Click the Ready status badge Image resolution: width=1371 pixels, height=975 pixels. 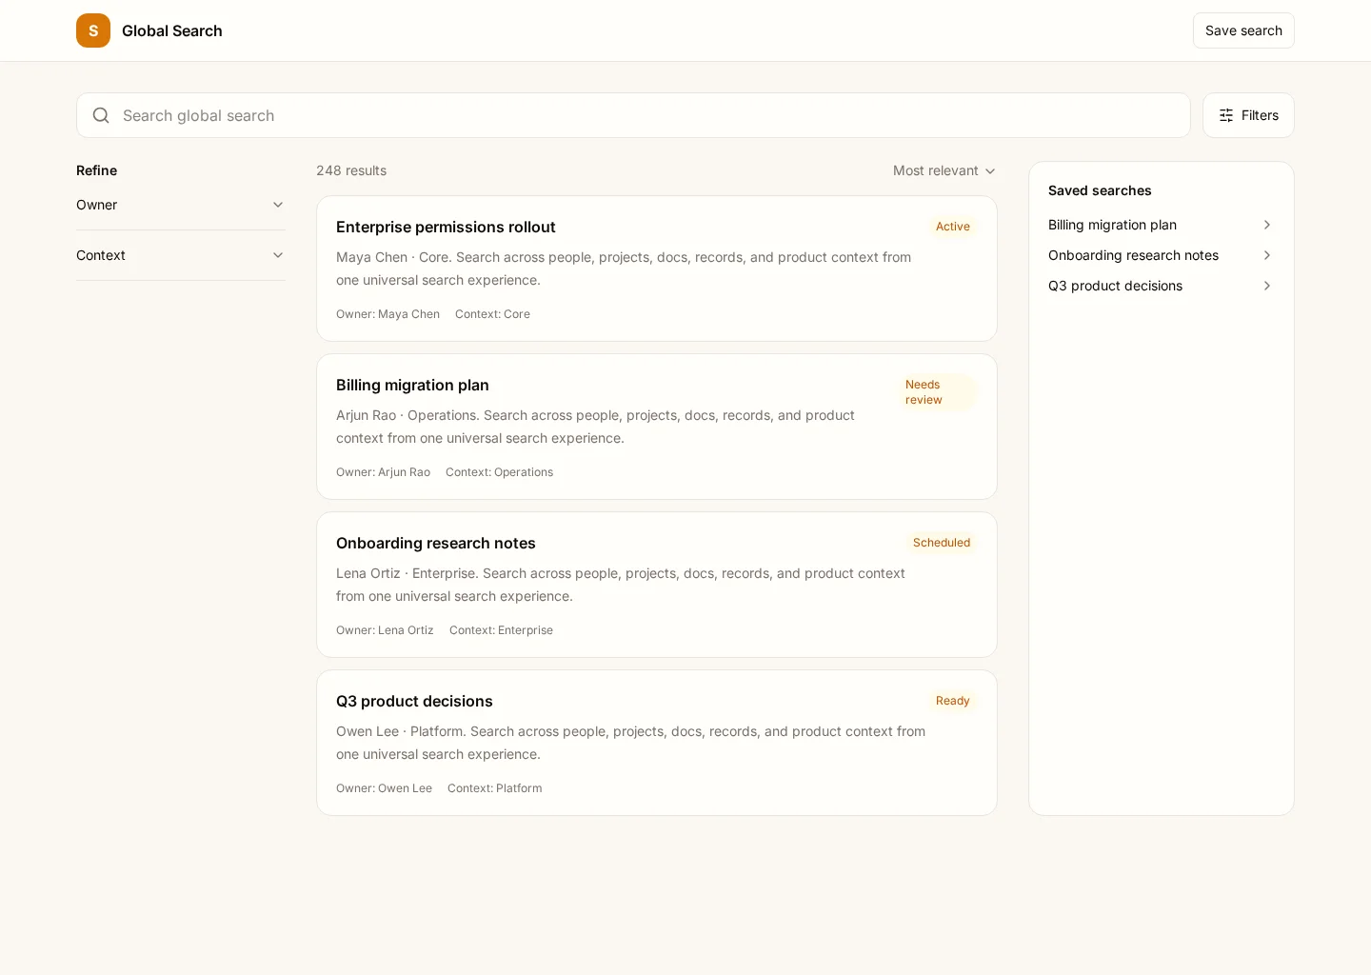pos(953,701)
